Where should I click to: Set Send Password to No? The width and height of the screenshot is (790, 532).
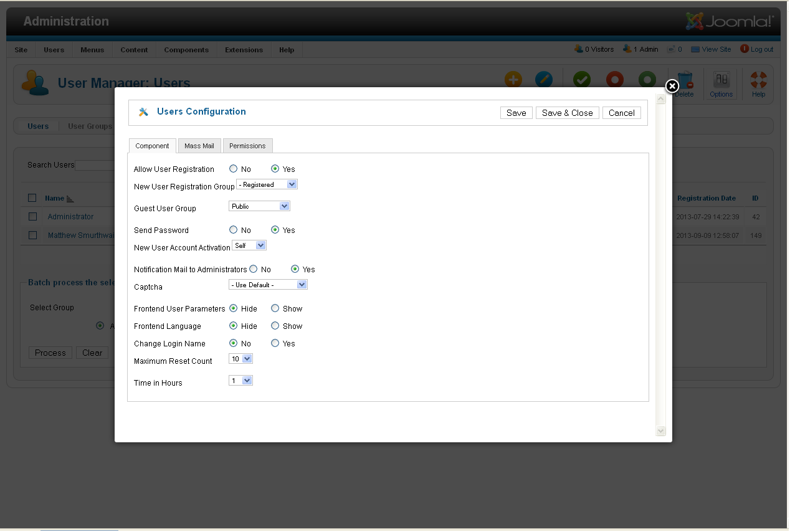click(233, 229)
